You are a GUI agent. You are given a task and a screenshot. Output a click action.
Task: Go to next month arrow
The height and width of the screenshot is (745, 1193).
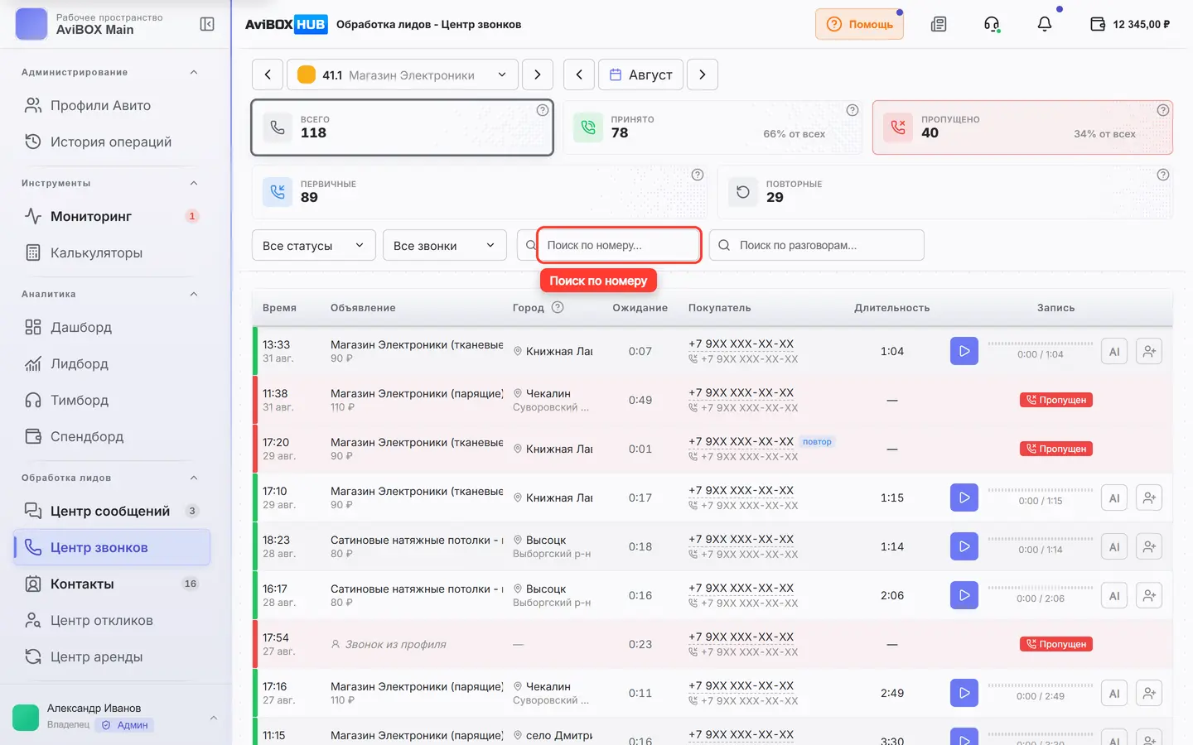coord(703,74)
